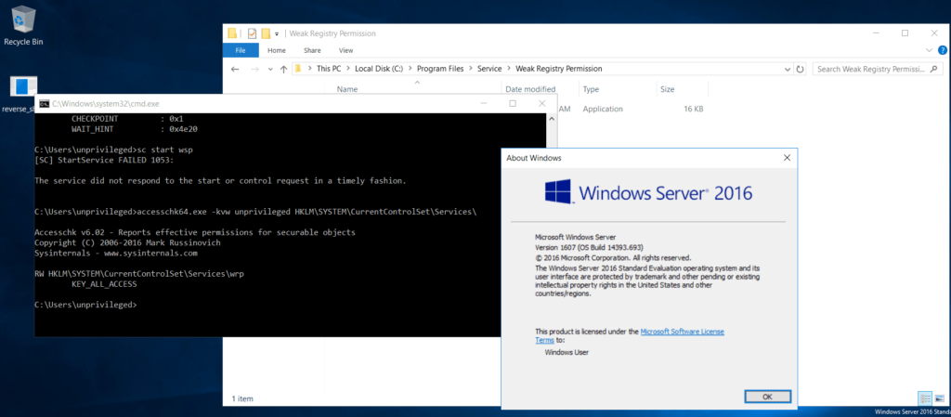Click the folder icon in the address bar
Screen dimensions: 951x417
click(298, 69)
